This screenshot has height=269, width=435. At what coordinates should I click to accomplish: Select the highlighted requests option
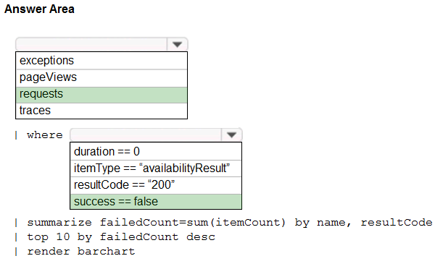click(101, 95)
